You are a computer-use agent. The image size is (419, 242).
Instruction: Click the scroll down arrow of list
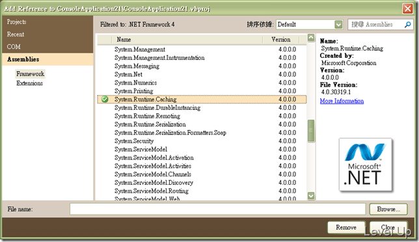(311, 196)
